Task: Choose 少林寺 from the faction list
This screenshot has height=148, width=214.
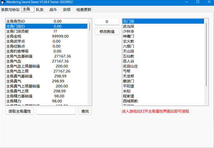Action: pyautogui.click(x=129, y=31)
